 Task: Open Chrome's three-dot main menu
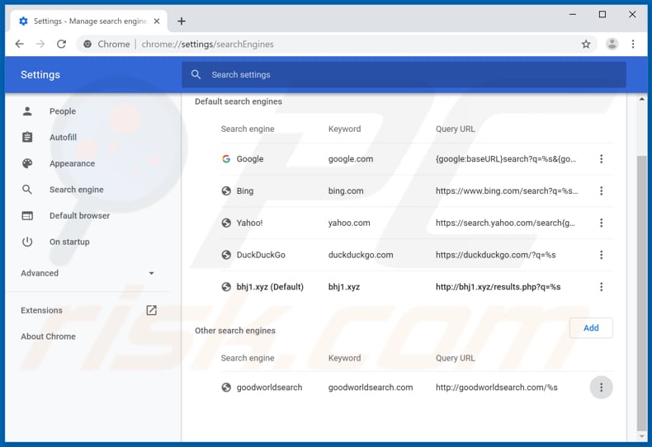[x=633, y=44]
